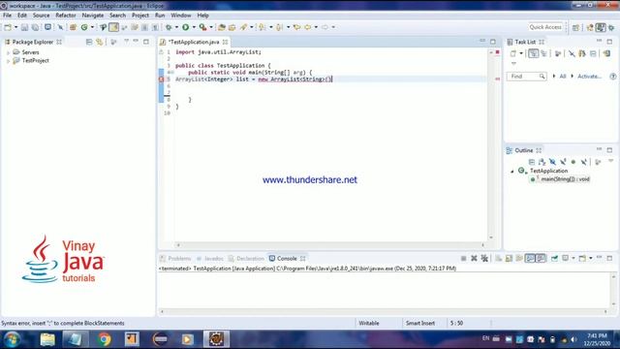The height and width of the screenshot is (349, 620).
Task: Open the New Task dropdown in Task List
Action: (x=521, y=53)
